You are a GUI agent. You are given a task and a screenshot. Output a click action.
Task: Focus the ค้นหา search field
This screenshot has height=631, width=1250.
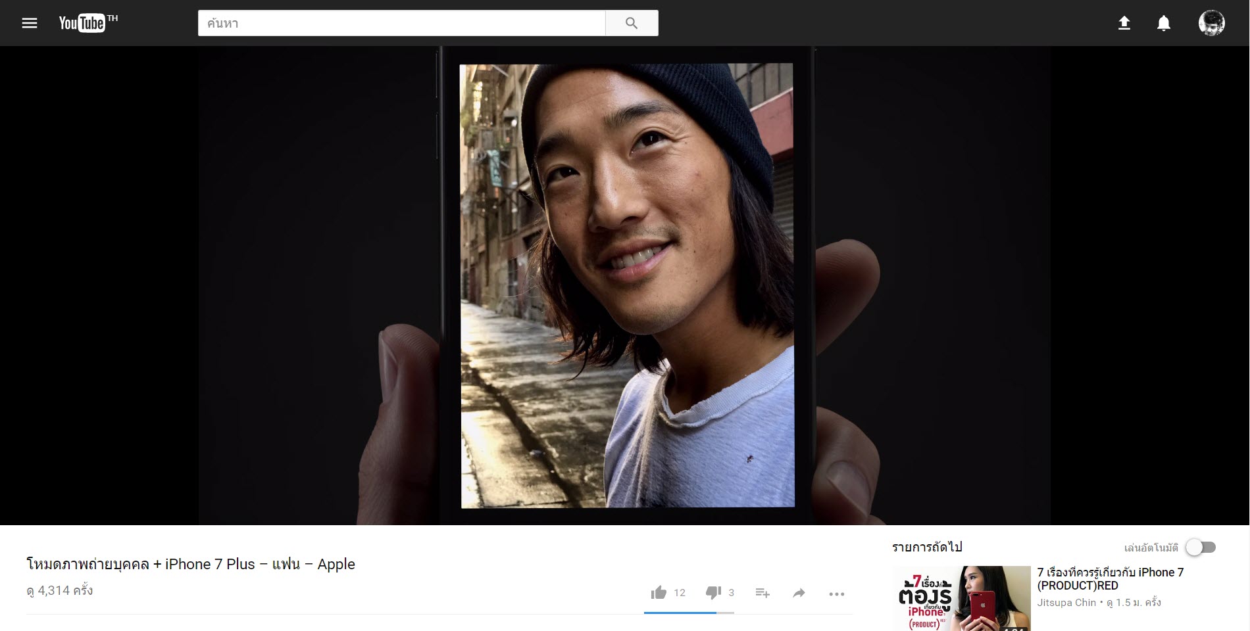point(401,23)
